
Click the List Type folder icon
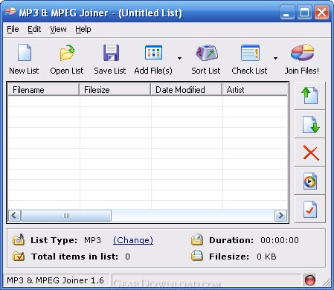19,239
